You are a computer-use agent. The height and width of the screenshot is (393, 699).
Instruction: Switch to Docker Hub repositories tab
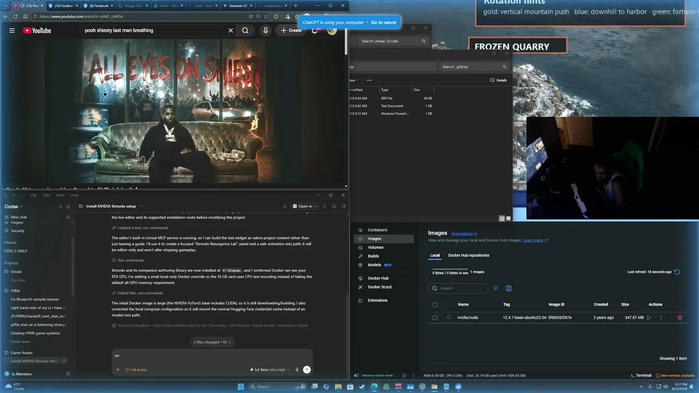click(469, 255)
